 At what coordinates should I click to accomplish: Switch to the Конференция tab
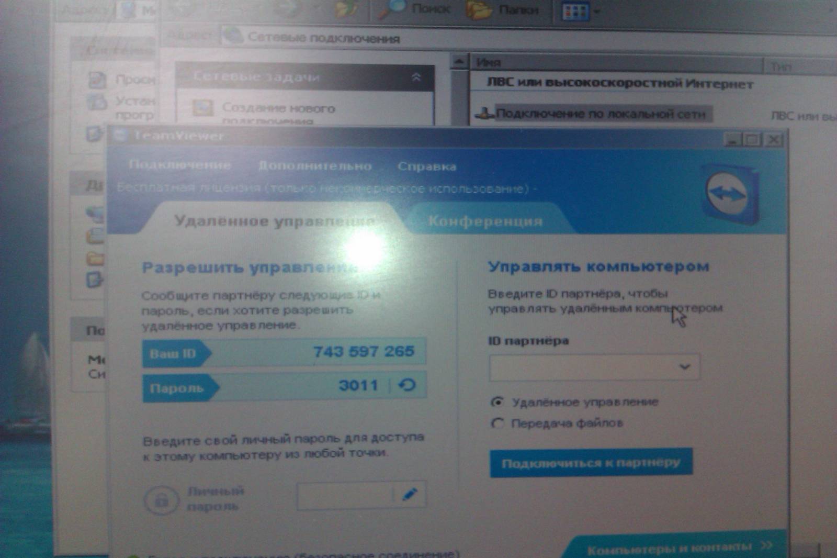tap(485, 221)
